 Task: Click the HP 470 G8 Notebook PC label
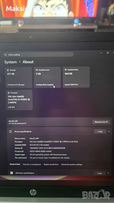click(17, 124)
